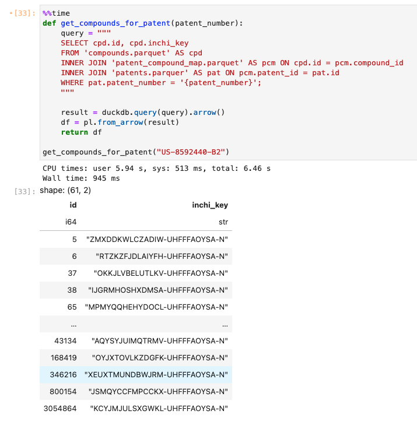Select the input cell prompt [33]
Viewport: 417px width, 428px height.
pyautogui.click(x=24, y=13)
